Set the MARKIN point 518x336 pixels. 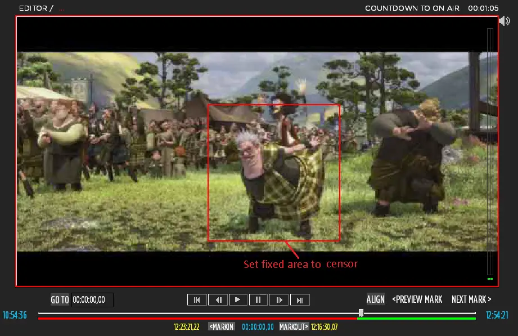click(x=222, y=327)
